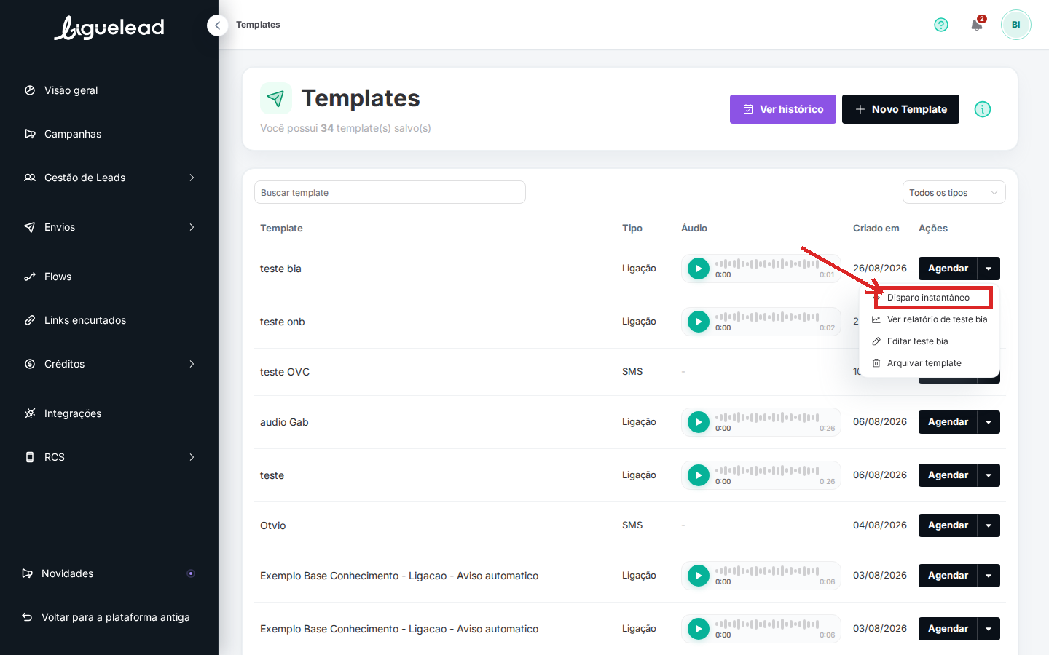Seek in the teste bia audio waveform
1049x655 pixels.
tap(767, 263)
